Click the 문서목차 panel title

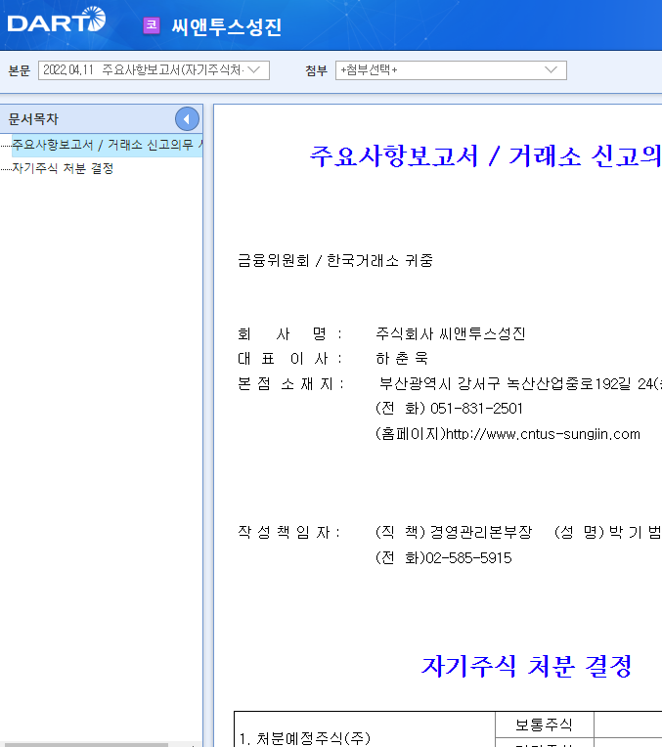tap(33, 119)
